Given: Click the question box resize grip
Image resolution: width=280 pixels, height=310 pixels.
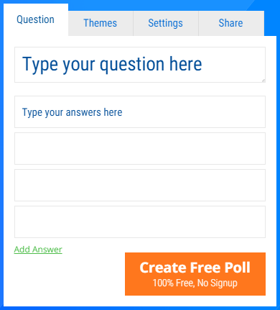Looking at the screenshot, I should coord(263,81).
